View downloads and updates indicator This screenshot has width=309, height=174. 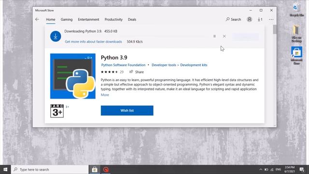click(260, 19)
